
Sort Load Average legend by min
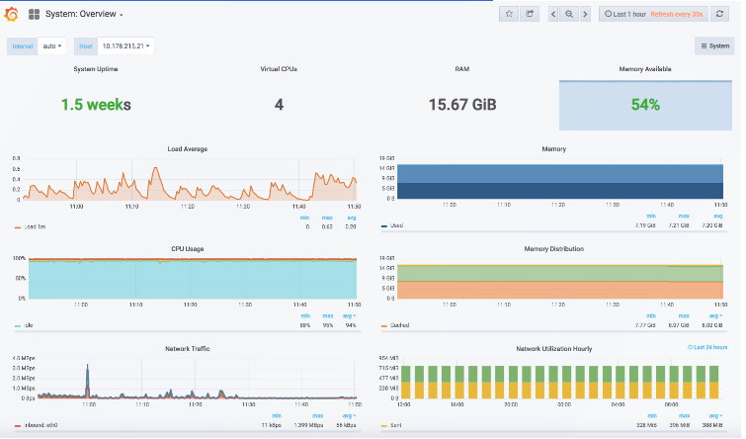[x=304, y=219]
